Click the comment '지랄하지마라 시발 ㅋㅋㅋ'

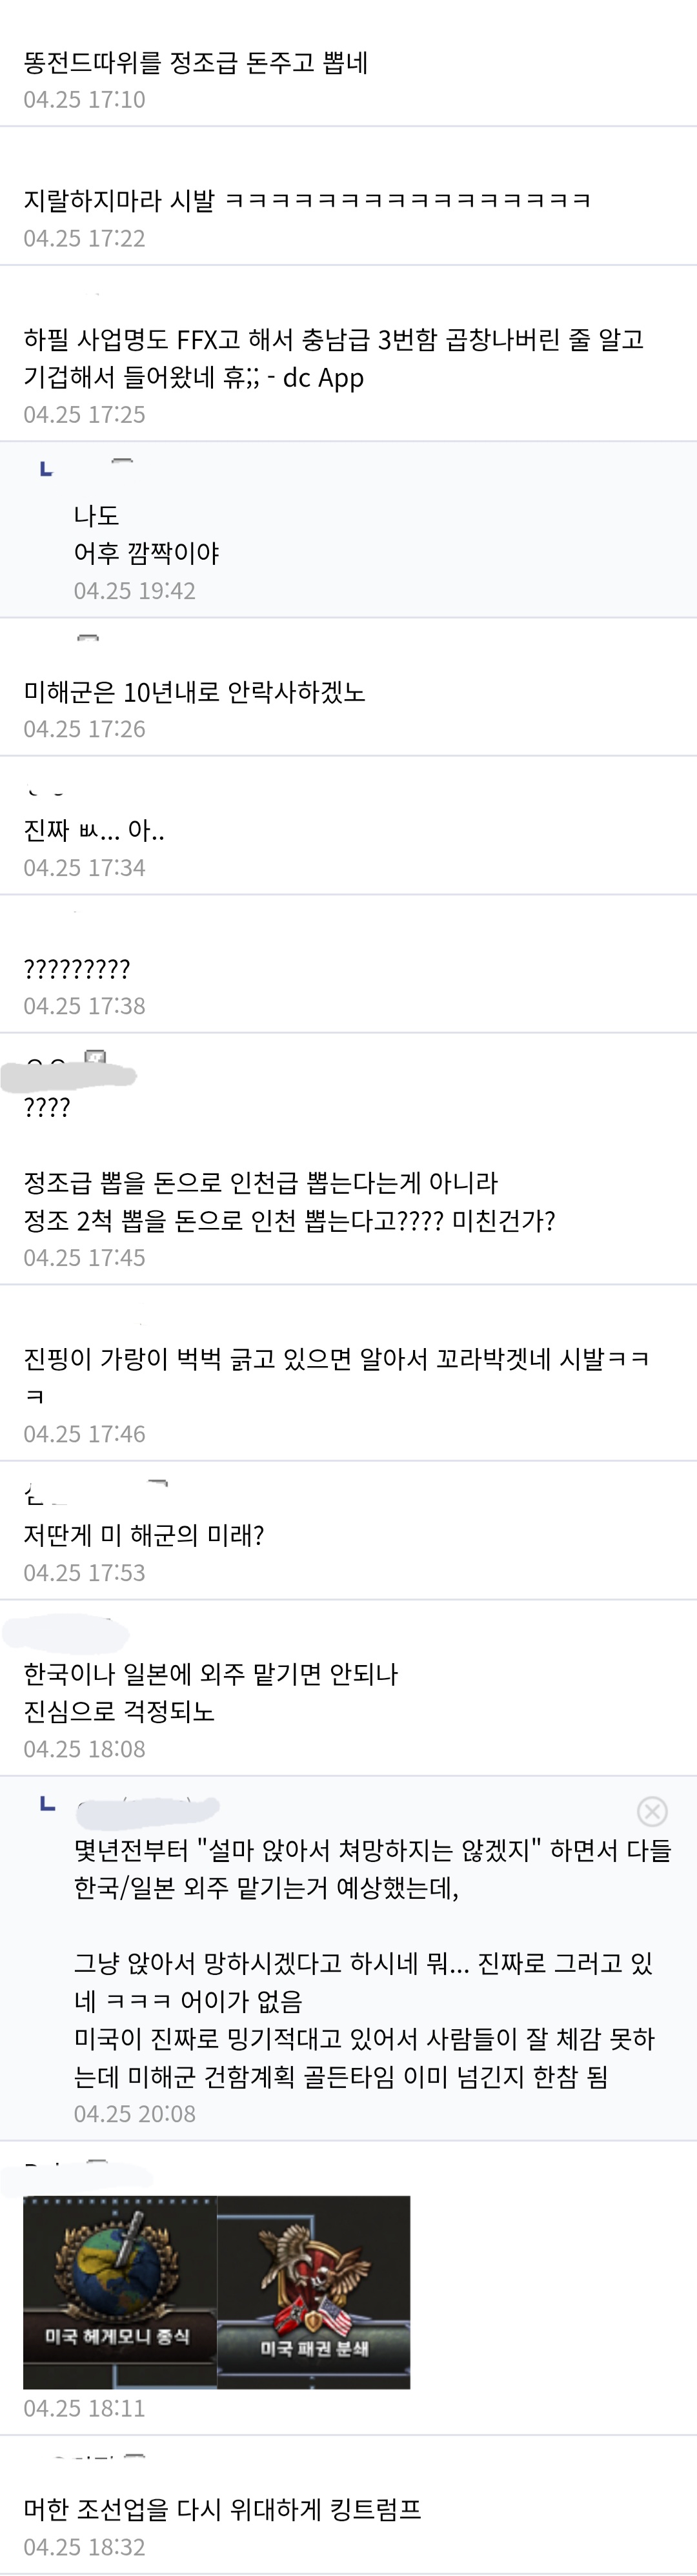click(307, 201)
